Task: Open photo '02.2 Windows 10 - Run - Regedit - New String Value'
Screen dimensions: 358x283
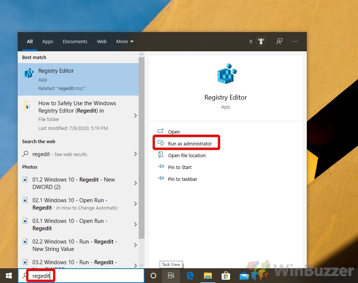Action: click(78, 245)
